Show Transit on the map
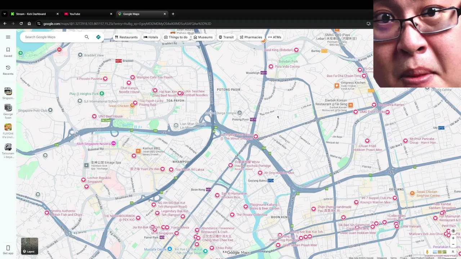The height and width of the screenshot is (259, 461). [x=226, y=37]
